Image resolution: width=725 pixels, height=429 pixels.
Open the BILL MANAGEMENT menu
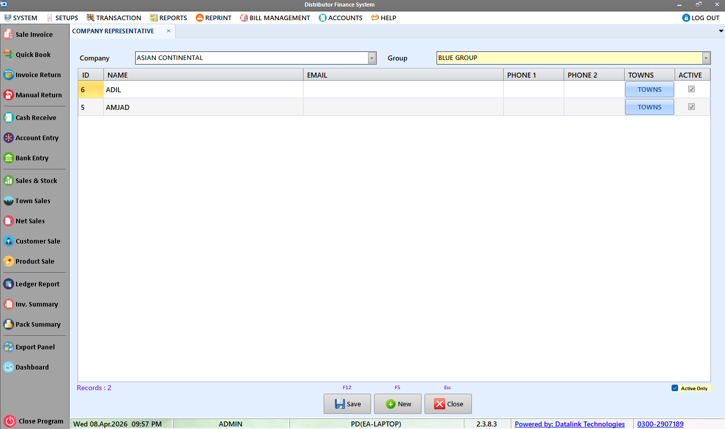275,18
